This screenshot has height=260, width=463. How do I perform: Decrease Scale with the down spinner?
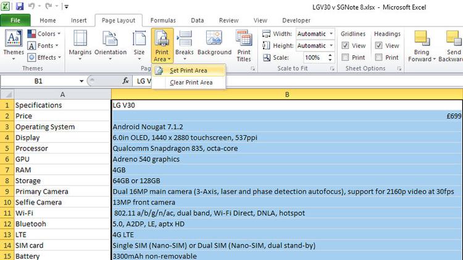coord(330,60)
